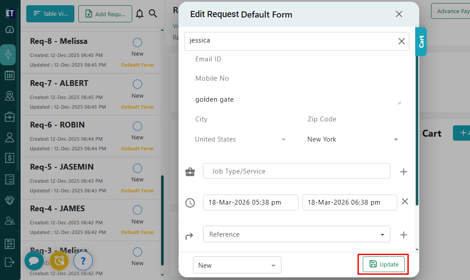
Task: Toggle Req-4 JAMES New status circle
Action: [x=137, y=210]
